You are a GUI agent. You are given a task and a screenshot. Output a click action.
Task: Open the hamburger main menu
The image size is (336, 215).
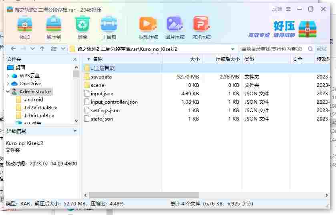pyautogui.click(x=288, y=9)
